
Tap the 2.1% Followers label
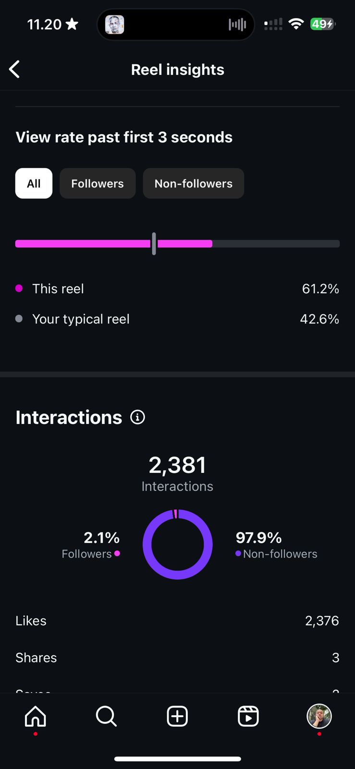tap(91, 545)
